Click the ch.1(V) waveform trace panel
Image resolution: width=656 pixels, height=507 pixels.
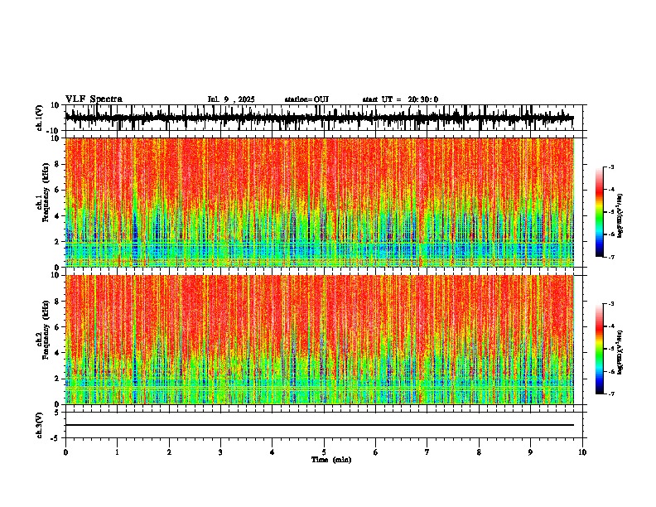(323, 118)
